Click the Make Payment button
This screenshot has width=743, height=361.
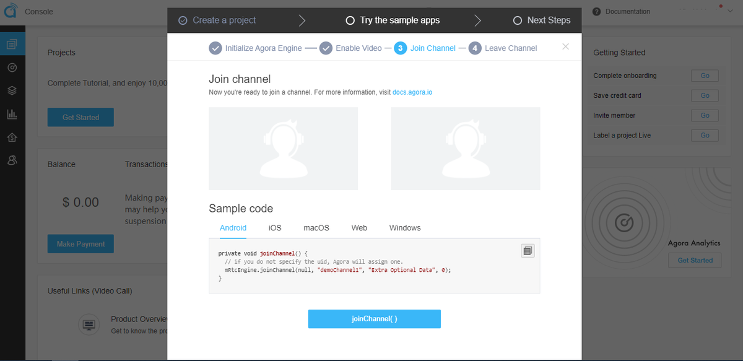pos(80,244)
